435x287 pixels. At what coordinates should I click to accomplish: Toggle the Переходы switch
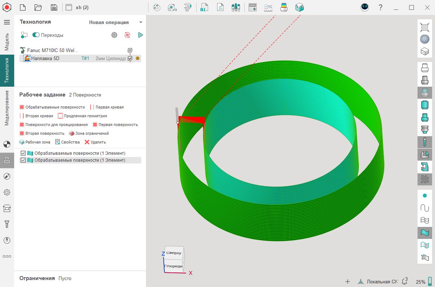click(36, 35)
